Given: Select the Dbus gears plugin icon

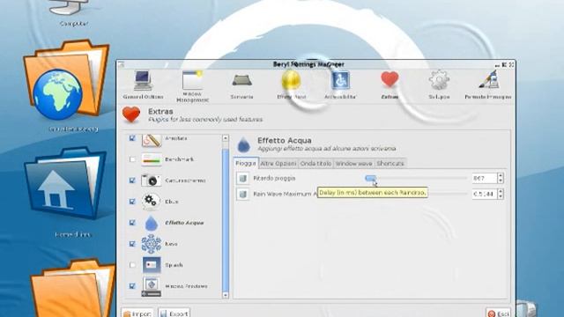Looking at the screenshot, I should 151,202.
